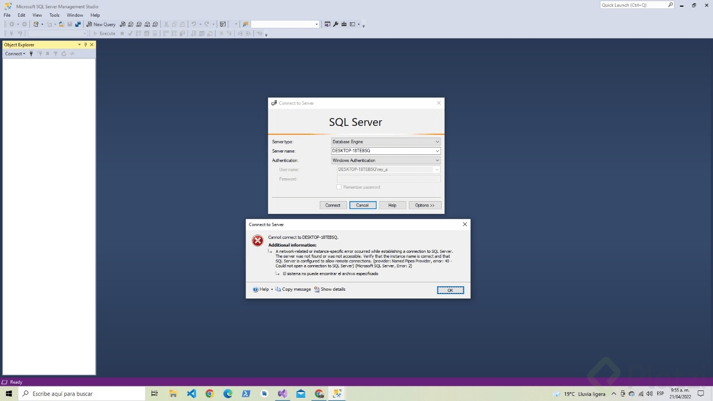Open the Edit menu
Image resolution: width=713 pixels, height=401 pixels.
click(x=21, y=15)
